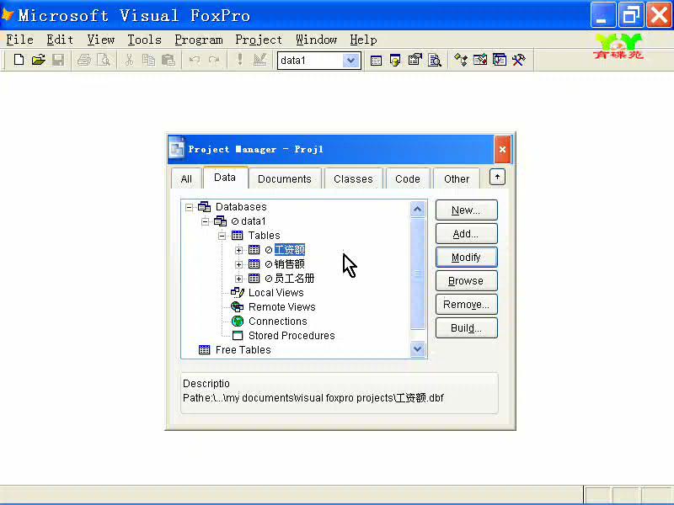
Task: Click the Redo arrow icon
Action: tap(214, 60)
